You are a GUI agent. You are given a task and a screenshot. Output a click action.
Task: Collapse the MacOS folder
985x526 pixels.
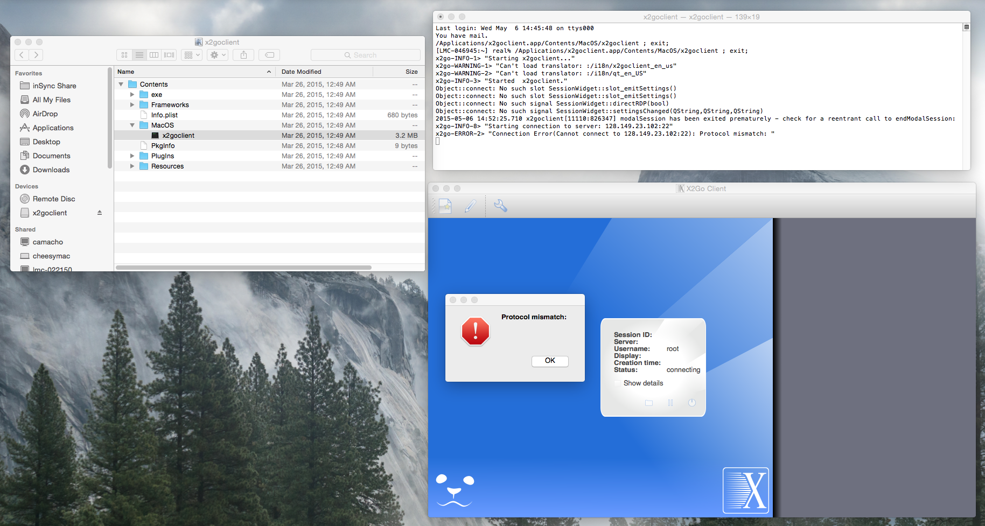click(x=132, y=125)
